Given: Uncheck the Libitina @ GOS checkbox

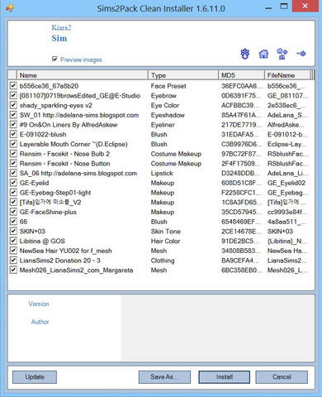Looking at the screenshot, I should [13, 241].
